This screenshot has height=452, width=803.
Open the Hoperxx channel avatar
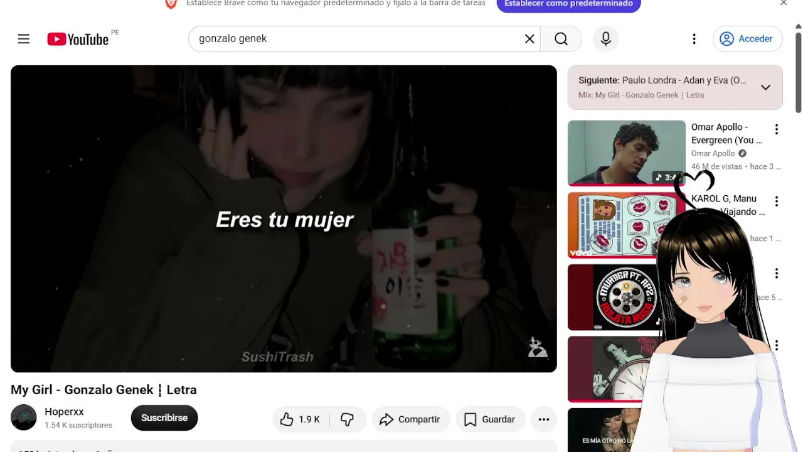(x=24, y=417)
